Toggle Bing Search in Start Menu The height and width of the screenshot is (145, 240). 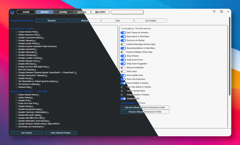(123, 37)
